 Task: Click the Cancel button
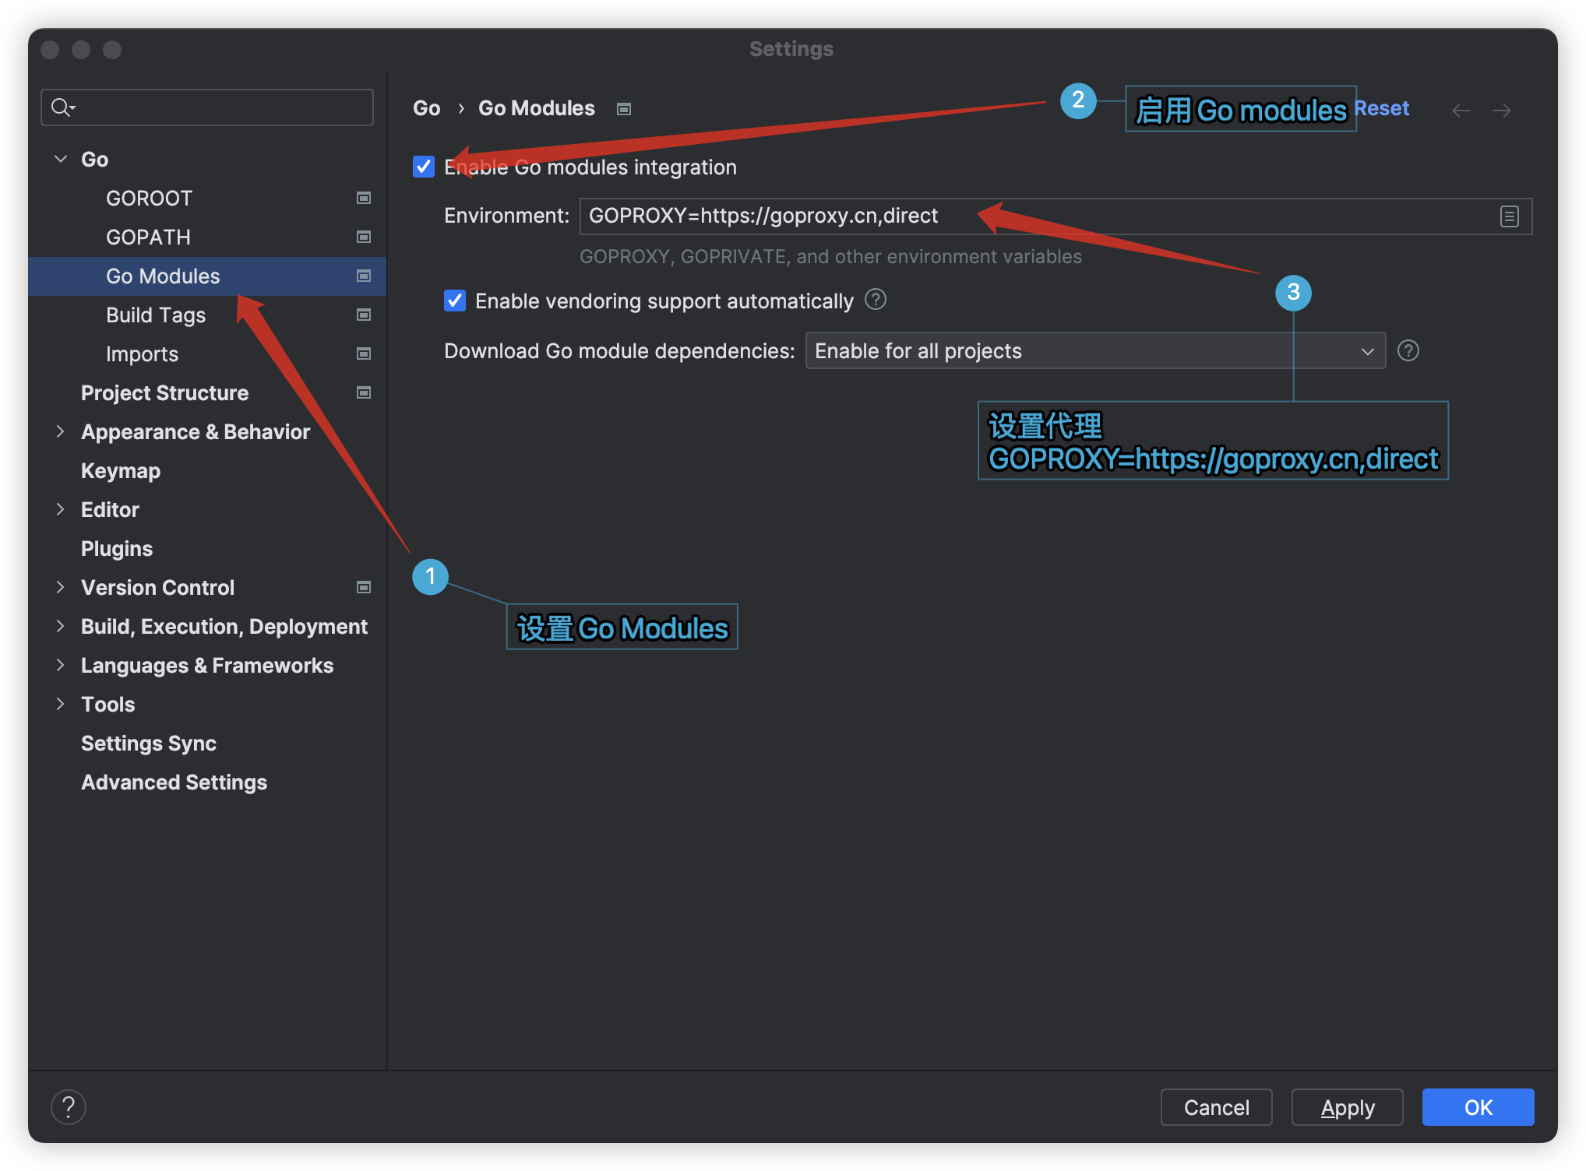click(x=1216, y=1106)
